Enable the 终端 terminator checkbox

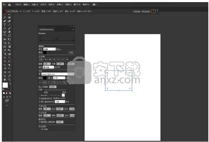[x=40, y=57]
